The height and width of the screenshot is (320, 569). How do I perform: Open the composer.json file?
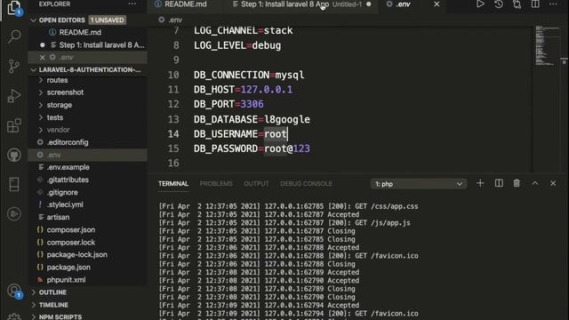tap(71, 229)
